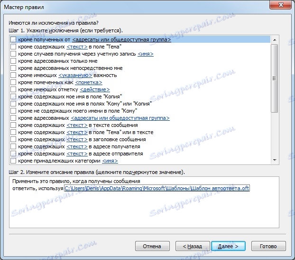Tick 'кроме содержащих текст в поле Тема или в тексте'

coord(13,132)
